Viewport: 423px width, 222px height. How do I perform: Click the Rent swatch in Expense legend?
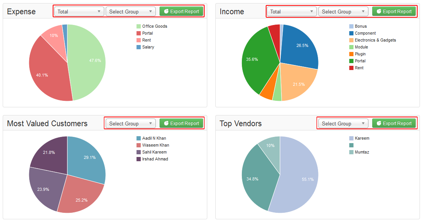139,40
